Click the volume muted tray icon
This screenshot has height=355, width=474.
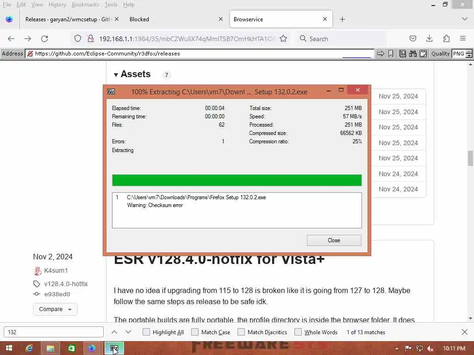pos(430,349)
